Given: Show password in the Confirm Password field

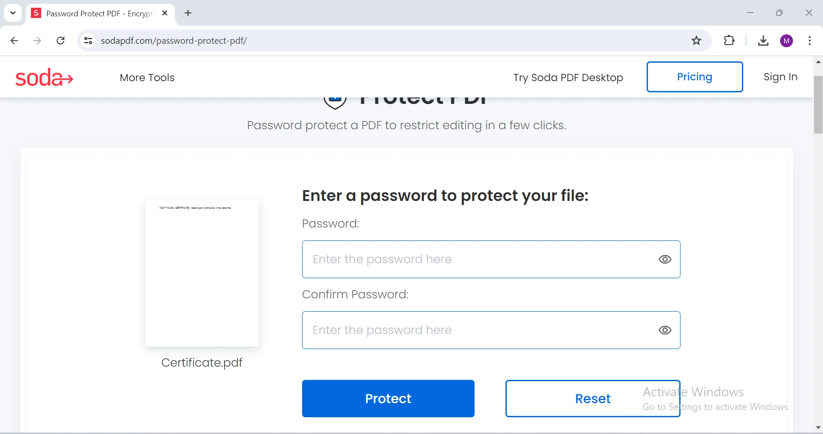Looking at the screenshot, I should click(665, 330).
